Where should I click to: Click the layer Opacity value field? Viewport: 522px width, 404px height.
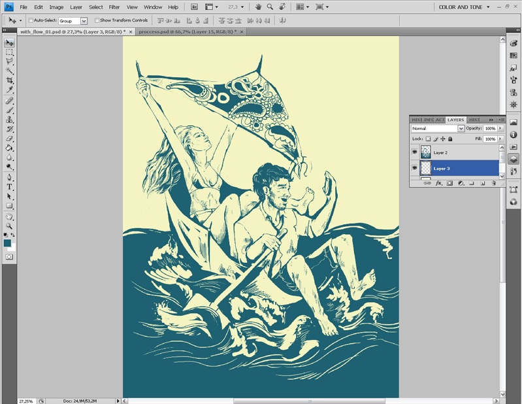point(490,129)
